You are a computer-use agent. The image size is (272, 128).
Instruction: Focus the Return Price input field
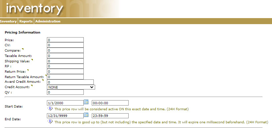[x=65, y=71]
